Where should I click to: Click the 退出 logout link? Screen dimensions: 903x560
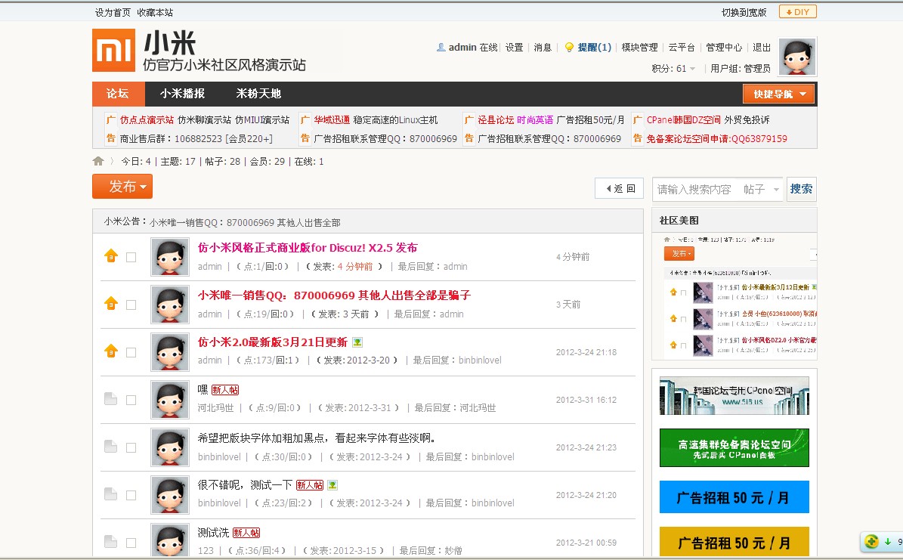pos(762,48)
